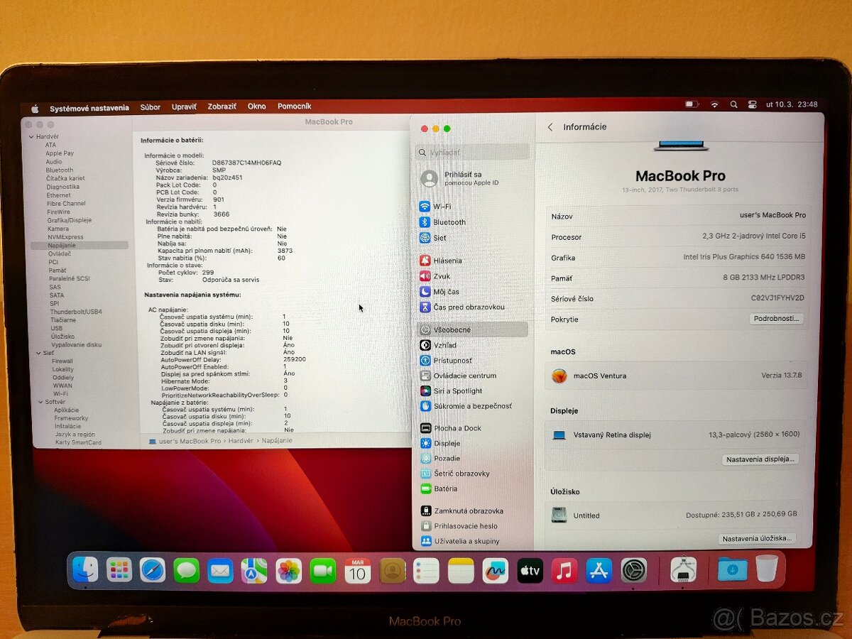This screenshot has height=639, width=852.
Task: Select the Batéria settings icon
Action: pyautogui.click(x=446, y=488)
